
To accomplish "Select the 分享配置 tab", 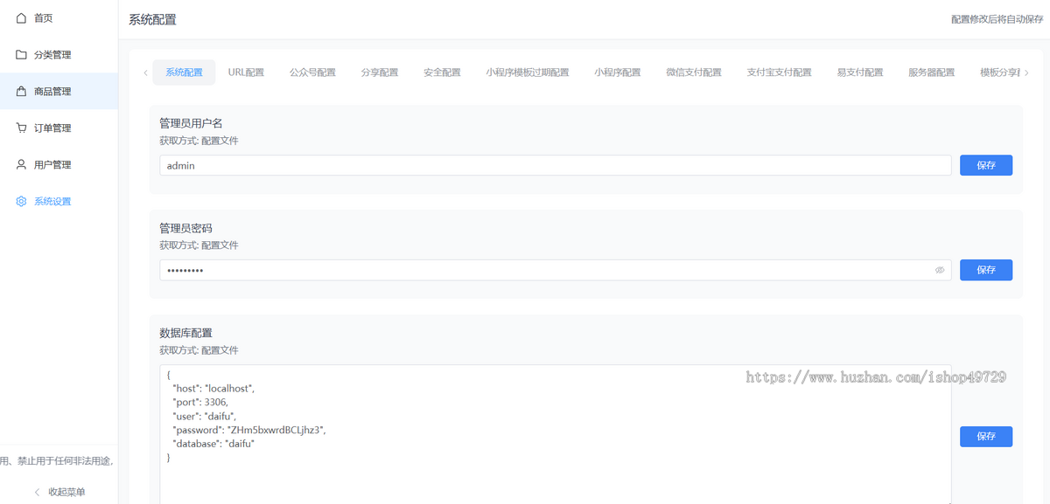I will (380, 72).
